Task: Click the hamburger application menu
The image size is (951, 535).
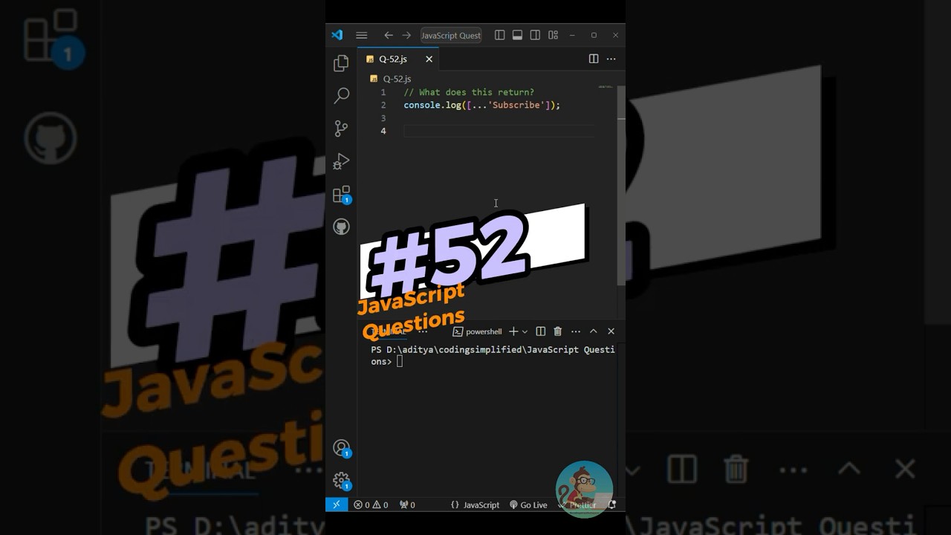Action: coord(361,35)
